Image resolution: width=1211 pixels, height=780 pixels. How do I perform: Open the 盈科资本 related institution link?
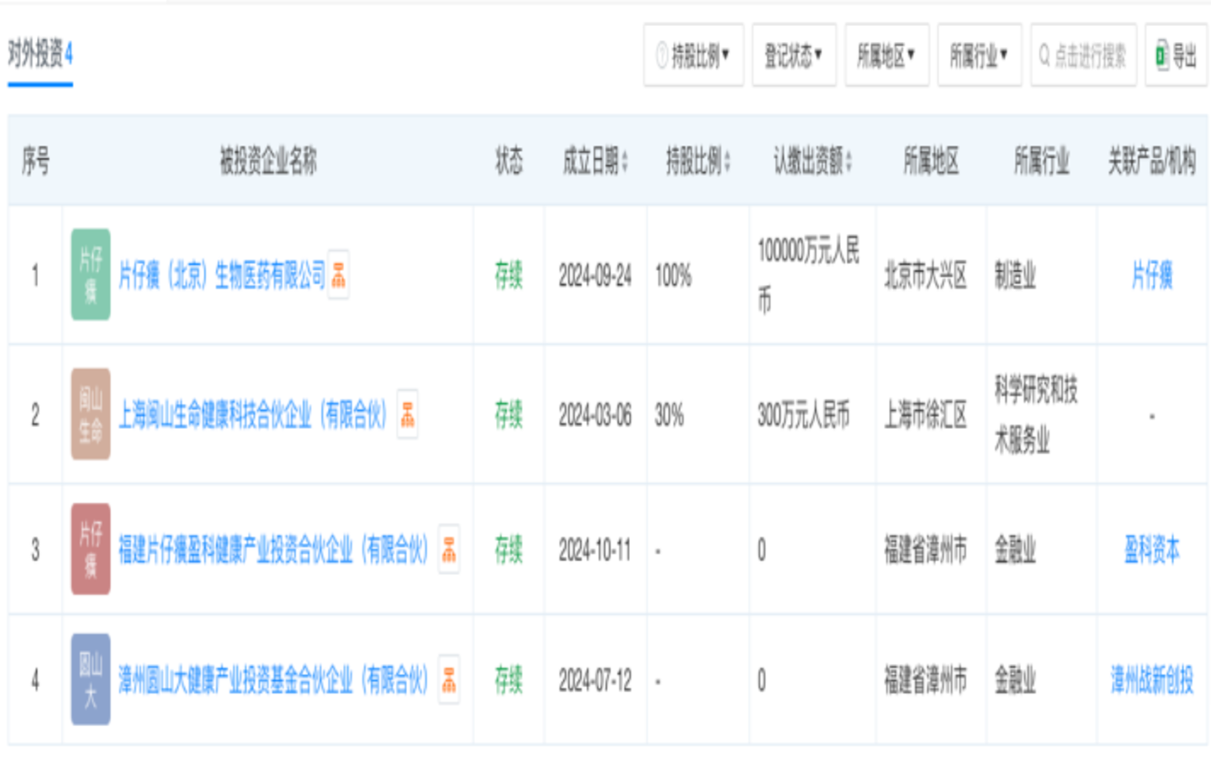(x=1151, y=550)
